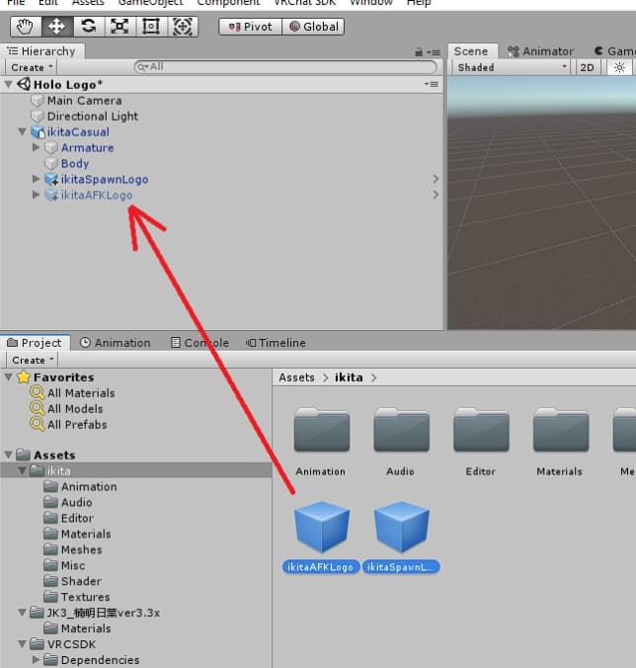
Task: Toggle 2D scene view mode
Action: (588, 67)
